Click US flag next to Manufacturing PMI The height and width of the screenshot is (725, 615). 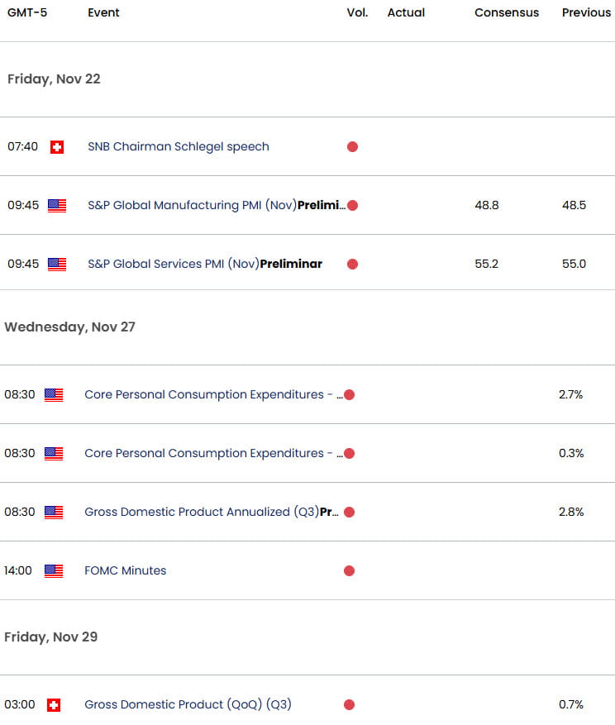click(57, 205)
